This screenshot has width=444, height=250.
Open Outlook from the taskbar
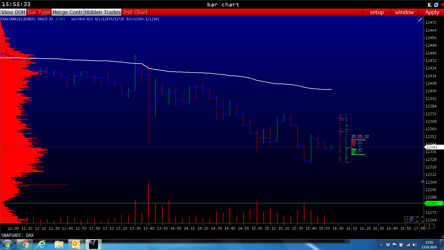(76, 245)
